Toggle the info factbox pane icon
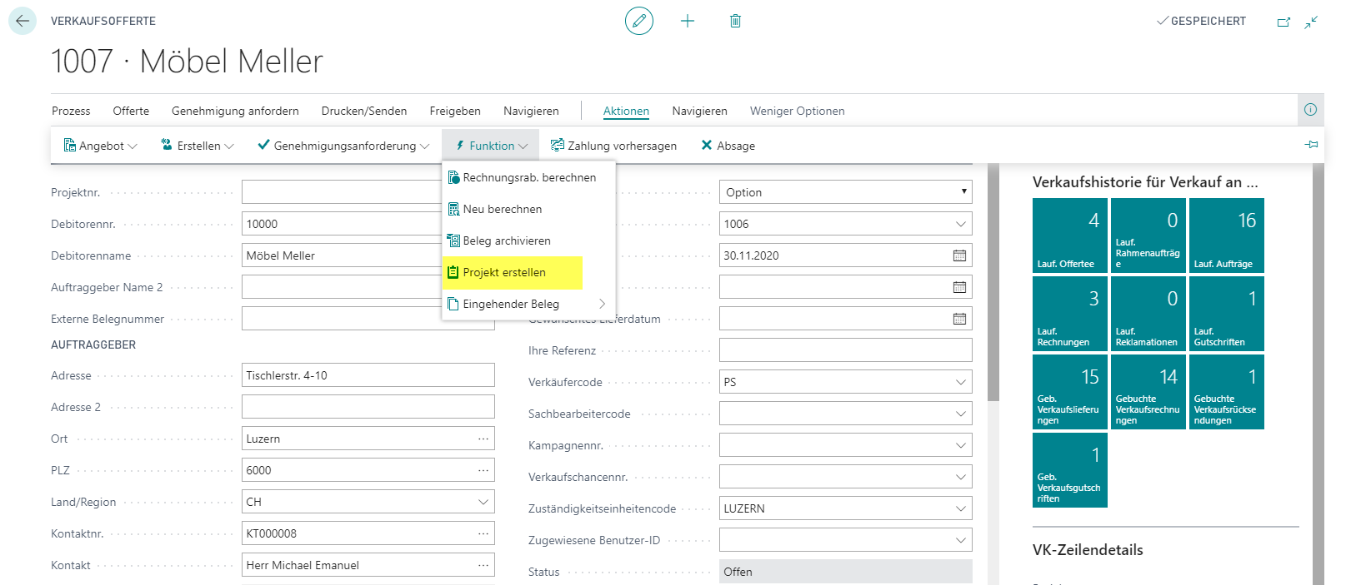 click(x=1310, y=110)
